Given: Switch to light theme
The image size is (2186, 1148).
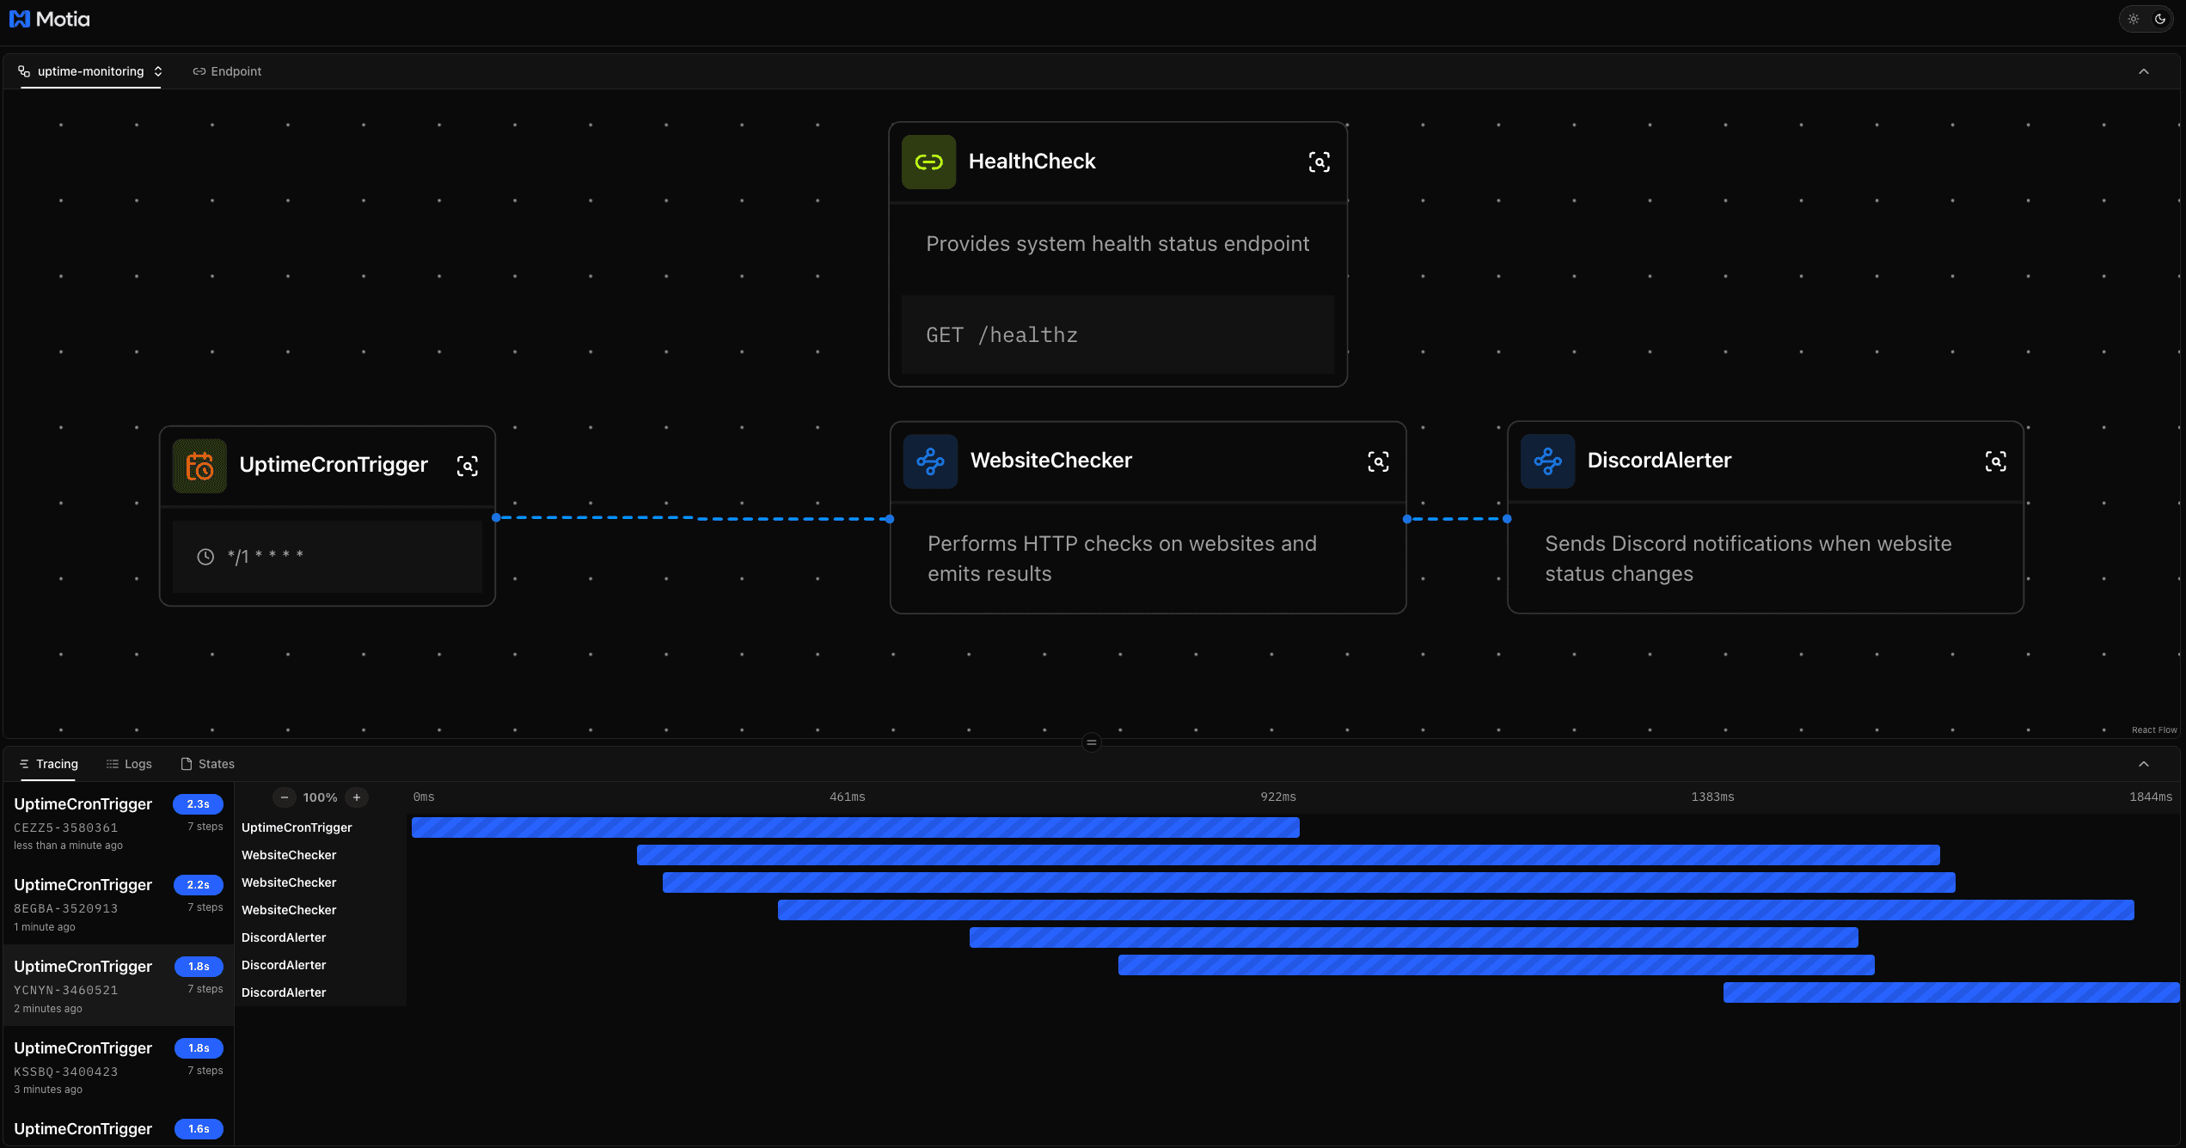Looking at the screenshot, I should (x=2133, y=19).
